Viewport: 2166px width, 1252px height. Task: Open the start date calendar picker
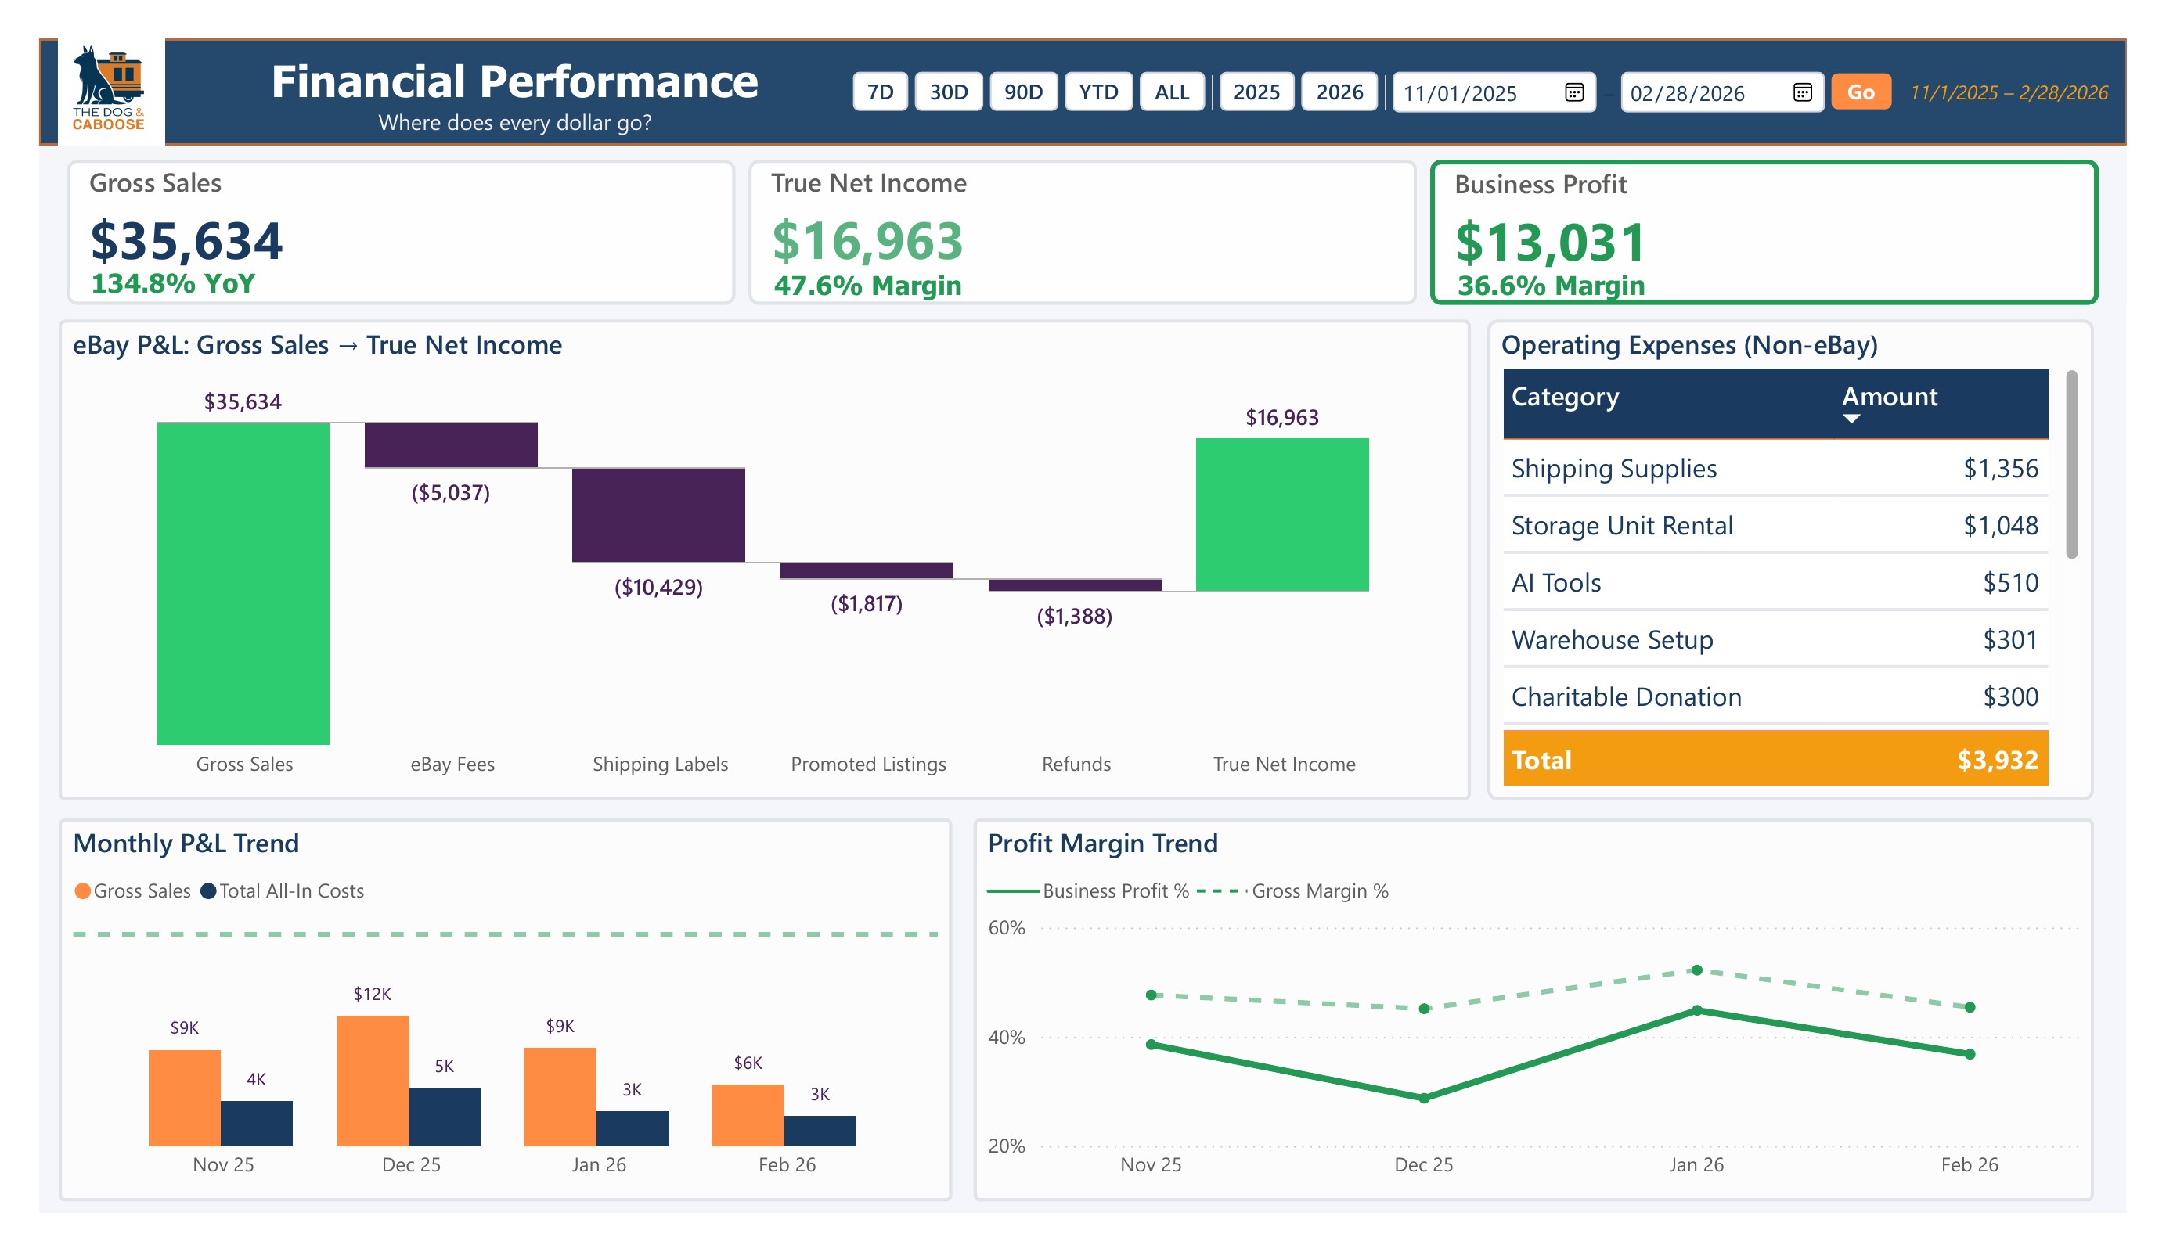[1577, 93]
